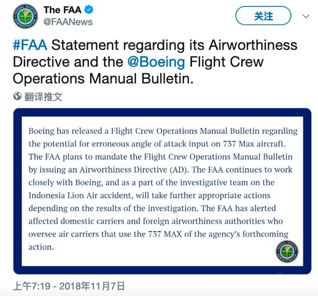
Task: Click the globe icon beside 翻译推文
Action: pos(18,96)
